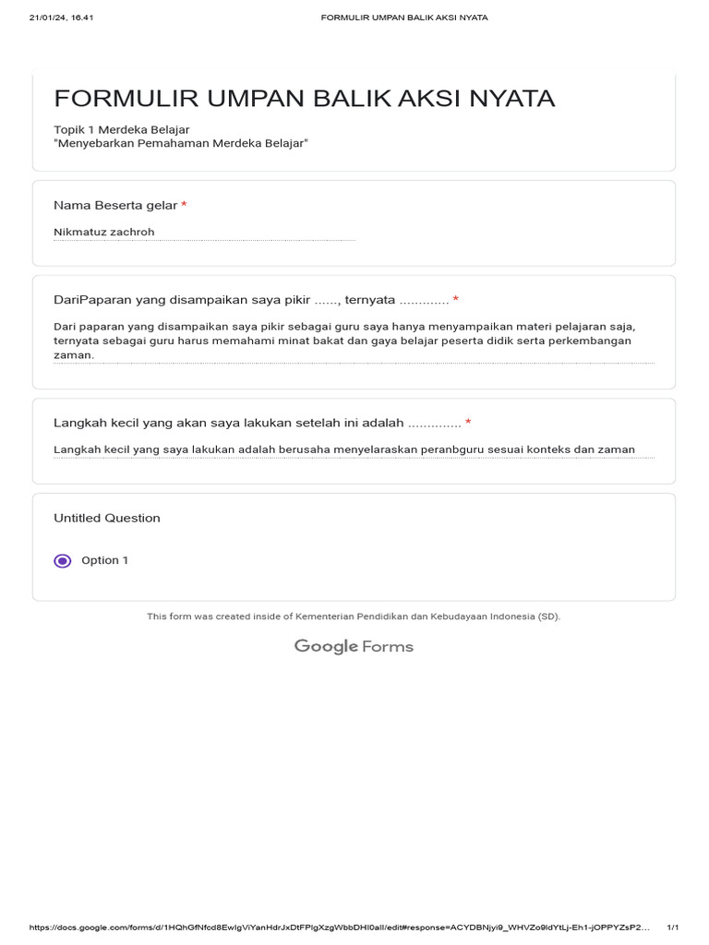Click the "Nama Beserta gelar" question label
Screen dimensions: 709x945
pyautogui.click(x=115, y=205)
